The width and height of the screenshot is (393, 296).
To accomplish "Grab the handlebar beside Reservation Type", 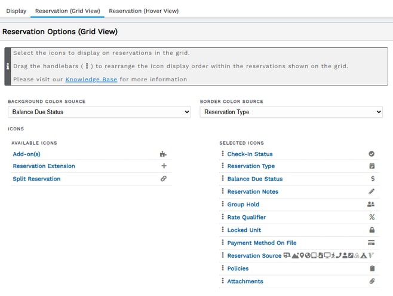I will coord(223,165).
